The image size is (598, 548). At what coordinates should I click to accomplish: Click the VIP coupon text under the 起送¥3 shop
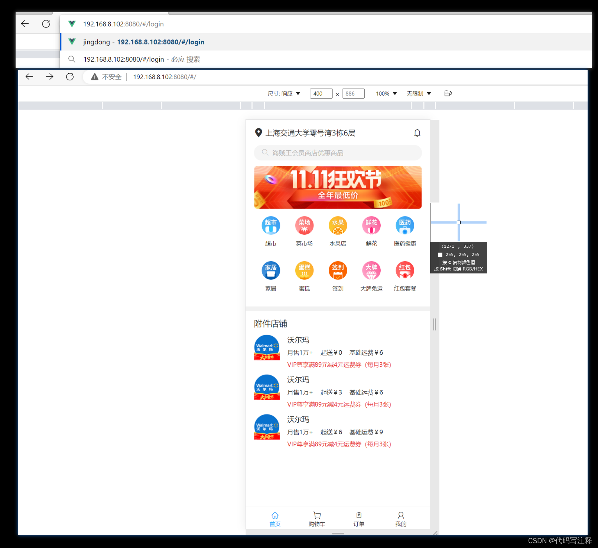click(x=339, y=404)
